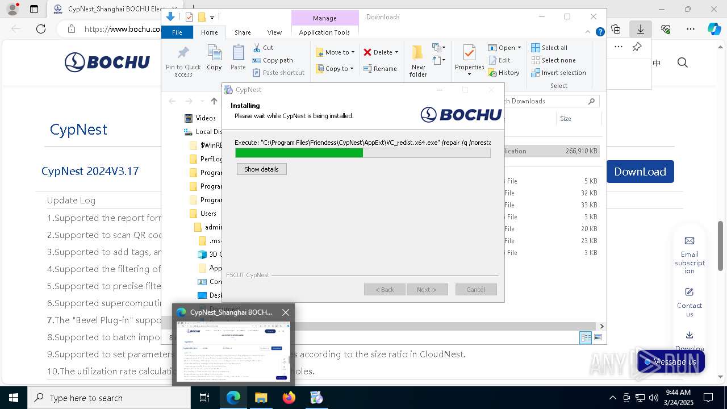The width and height of the screenshot is (727, 409).
Task: Click Select none in Explorer ribbon
Action: tap(553, 60)
